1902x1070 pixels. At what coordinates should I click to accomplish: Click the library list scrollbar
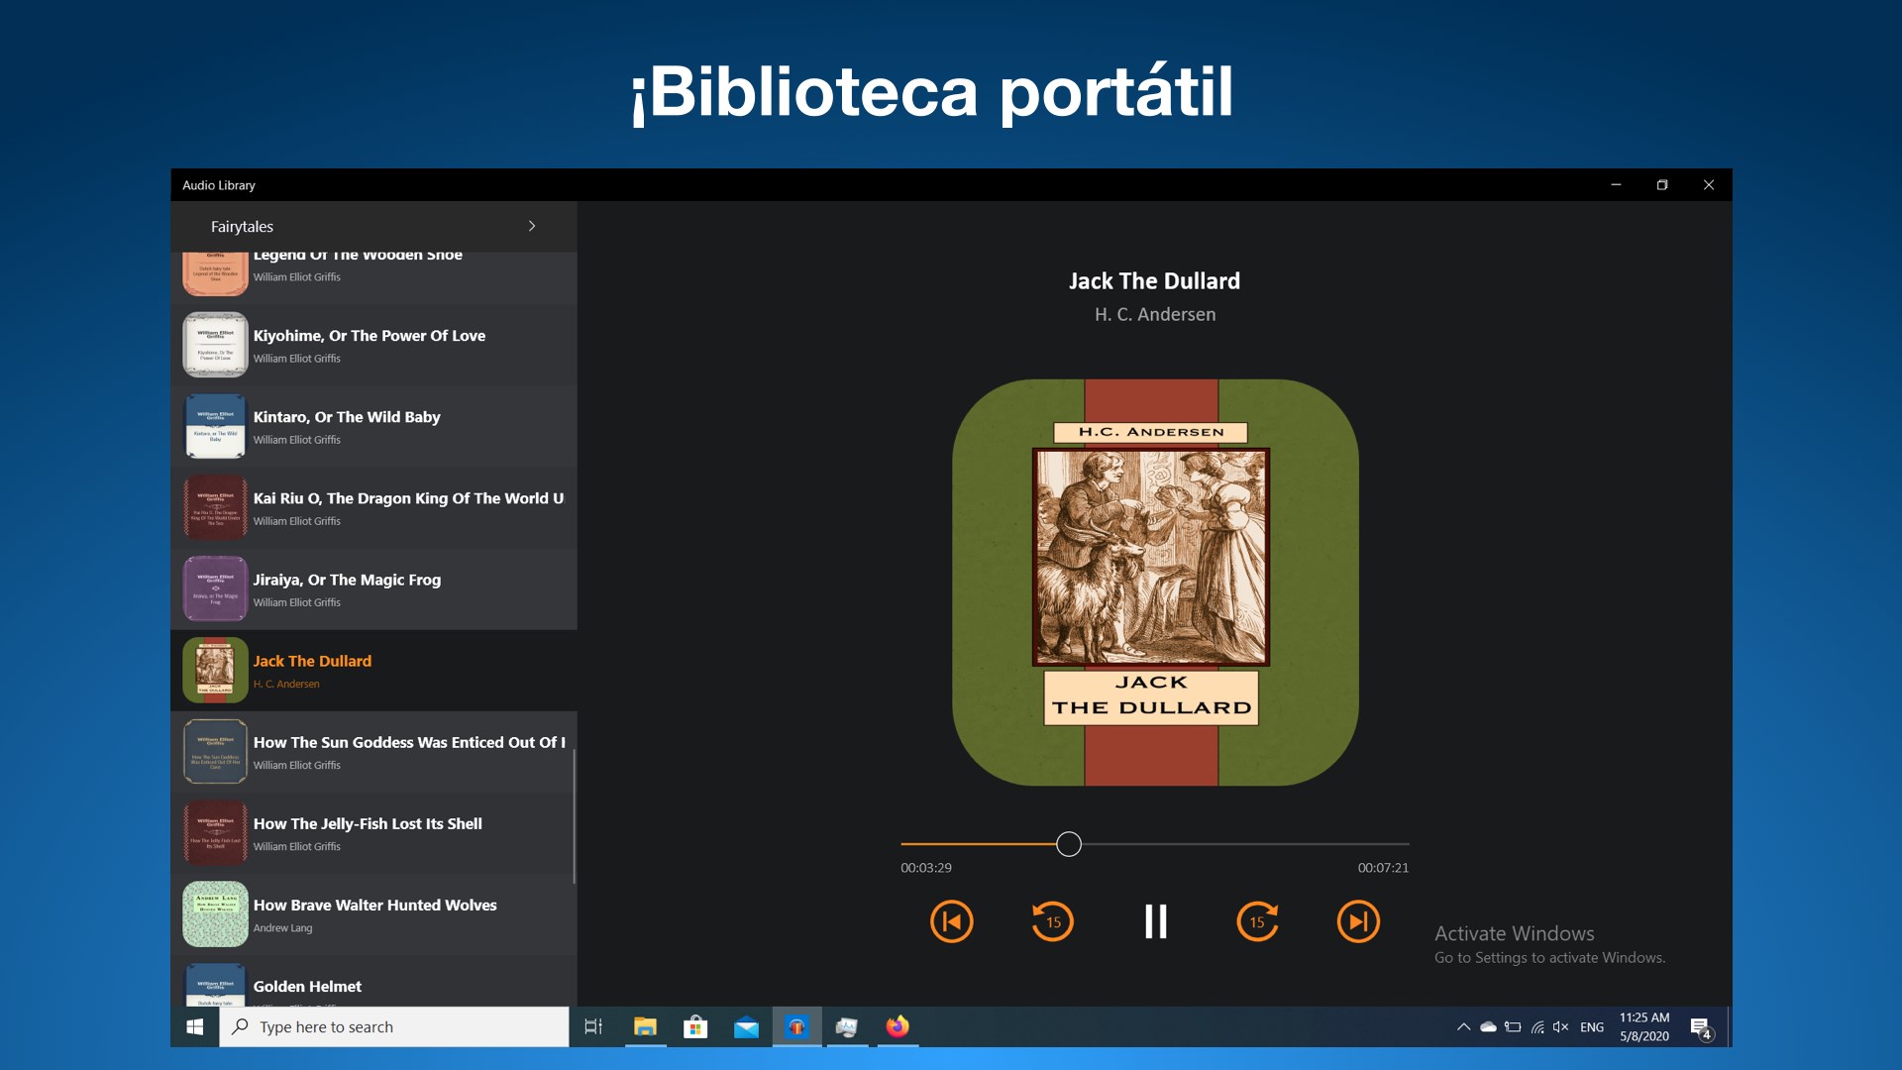tap(575, 814)
